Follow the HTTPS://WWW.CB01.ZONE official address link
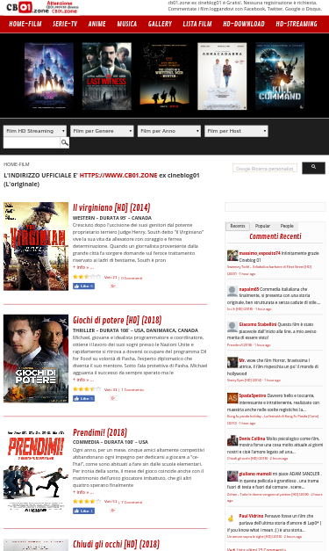 (118, 176)
